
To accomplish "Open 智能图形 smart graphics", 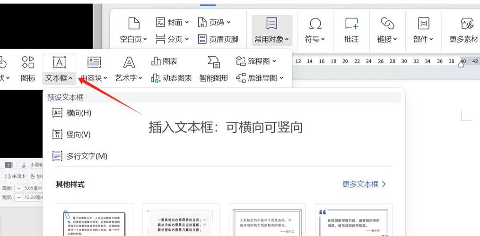I will [214, 69].
